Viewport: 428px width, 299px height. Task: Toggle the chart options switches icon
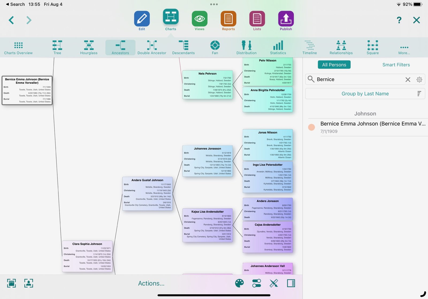(257, 283)
